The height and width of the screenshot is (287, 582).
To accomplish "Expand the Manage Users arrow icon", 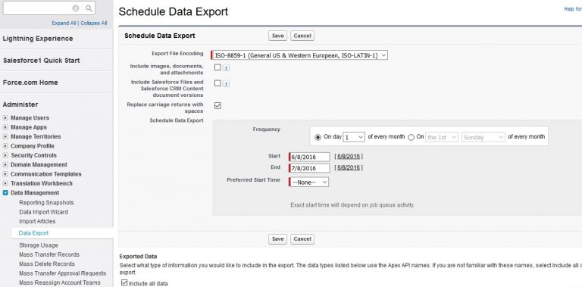I will tap(5, 118).
